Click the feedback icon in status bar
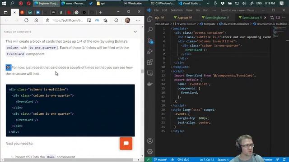 [x=277, y=160]
